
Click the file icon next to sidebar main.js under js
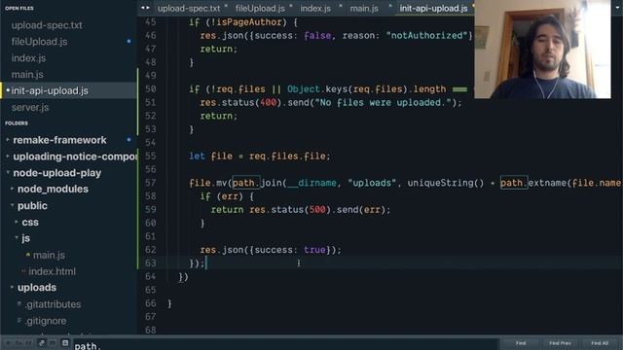click(28, 255)
